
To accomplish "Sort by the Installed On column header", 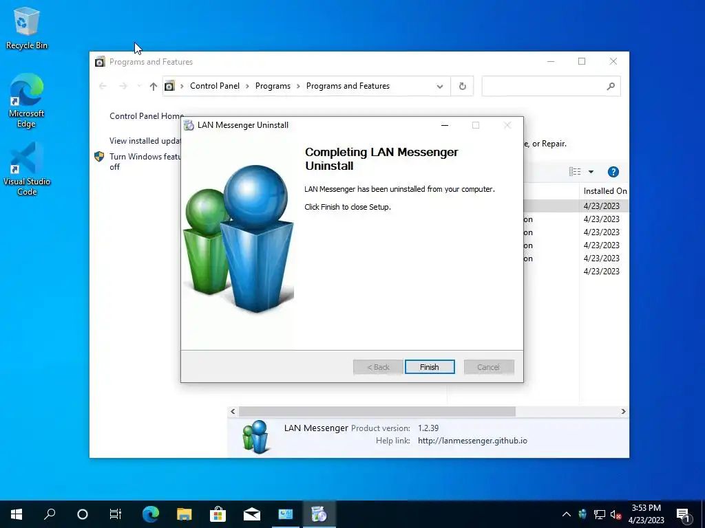I will [x=604, y=191].
